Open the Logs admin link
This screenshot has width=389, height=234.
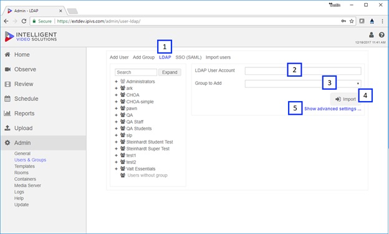pyautogui.click(x=19, y=192)
